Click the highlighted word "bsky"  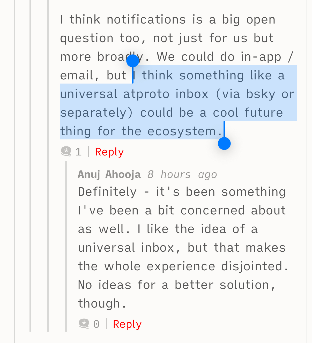tap(261, 94)
